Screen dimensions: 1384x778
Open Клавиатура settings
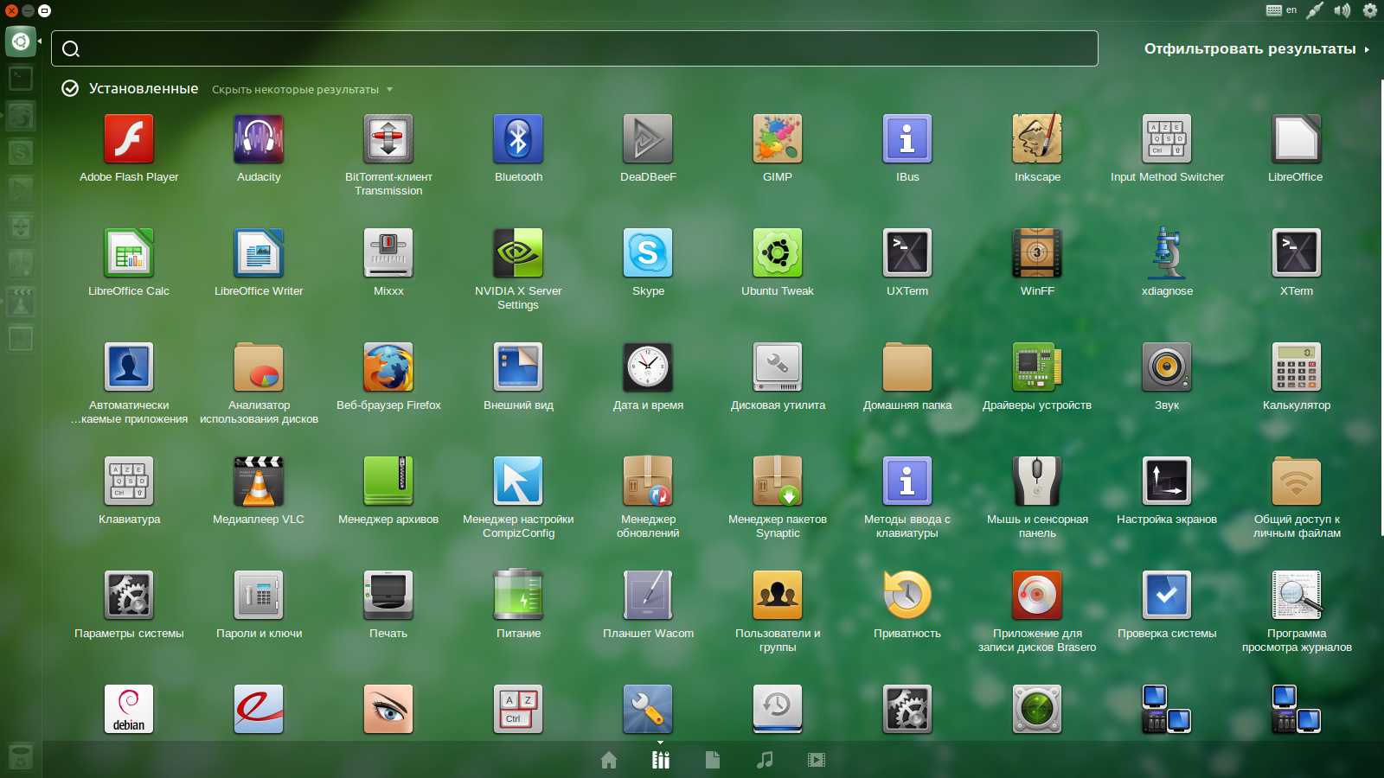coord(129,481)
